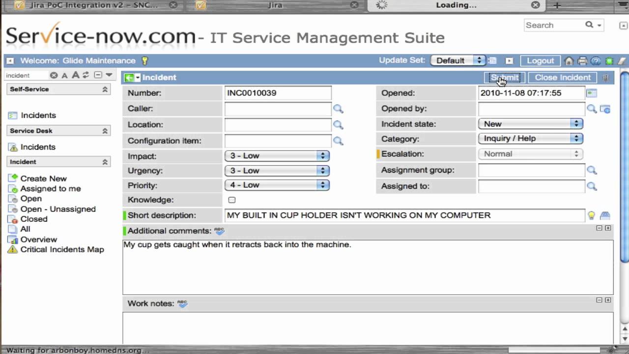The image size is (629, 354).
Task: Collapse all navigator sections with minus icon
Action: pos(98,75)
